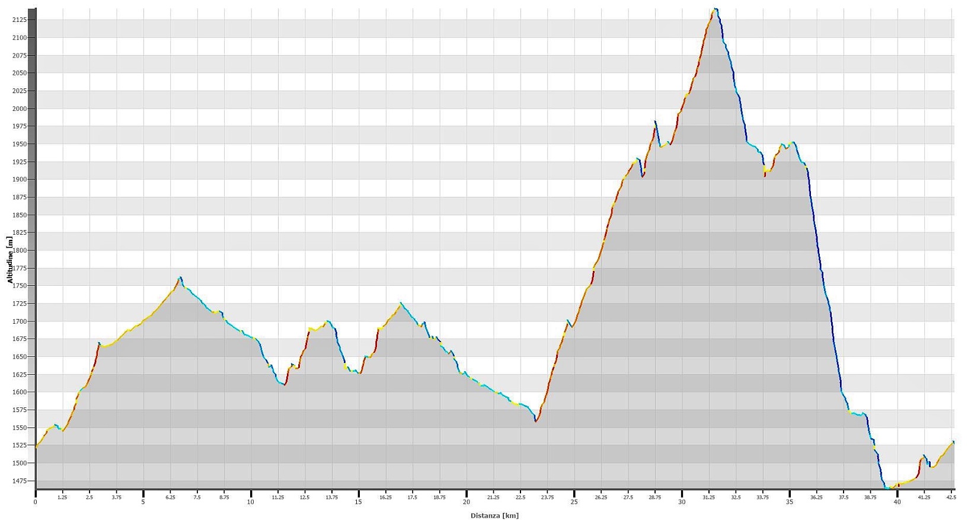
Task: Select the 1500 altitude tick label
Action: click(20, 463)
